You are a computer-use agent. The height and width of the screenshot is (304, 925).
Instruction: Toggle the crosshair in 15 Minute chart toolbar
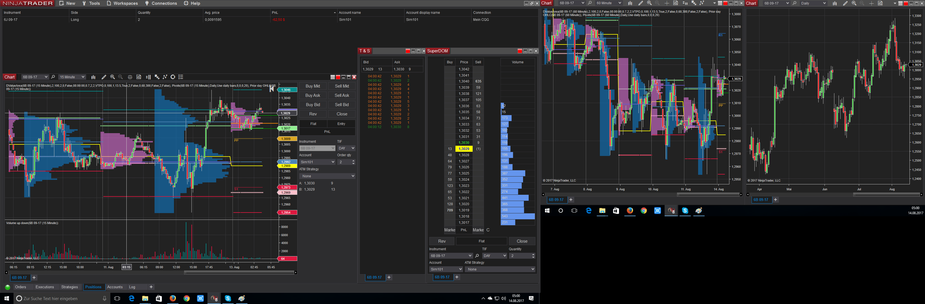coord(130,77)
